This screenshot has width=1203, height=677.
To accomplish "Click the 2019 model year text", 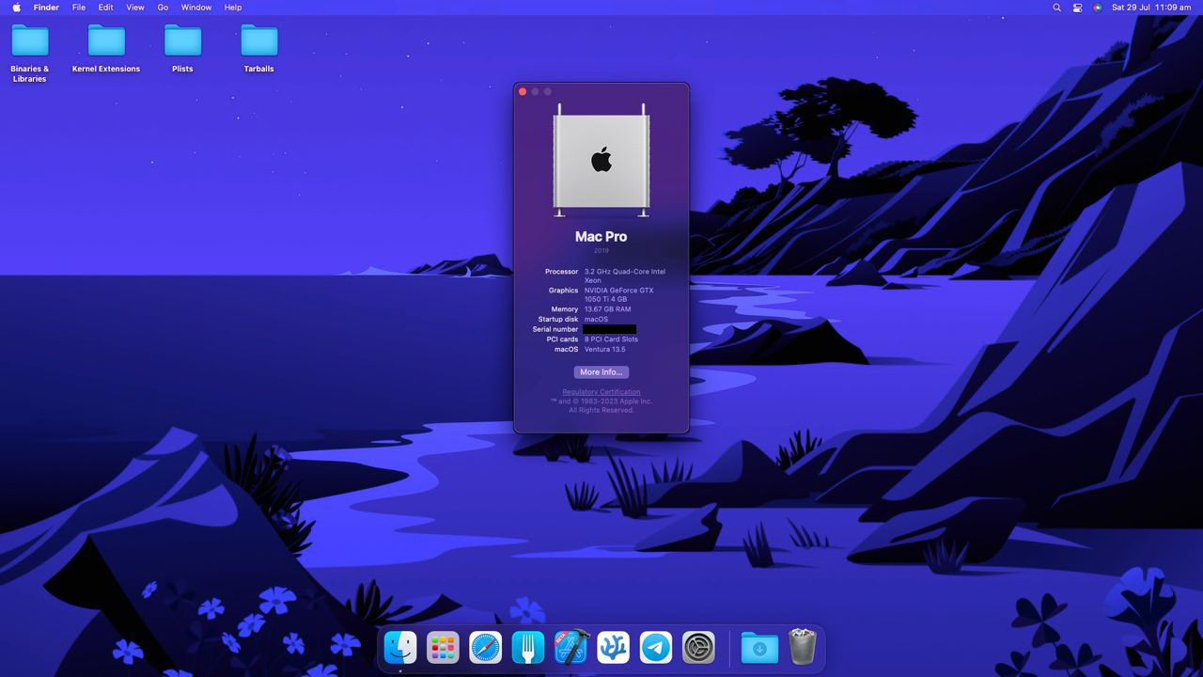I will point(601,251).
